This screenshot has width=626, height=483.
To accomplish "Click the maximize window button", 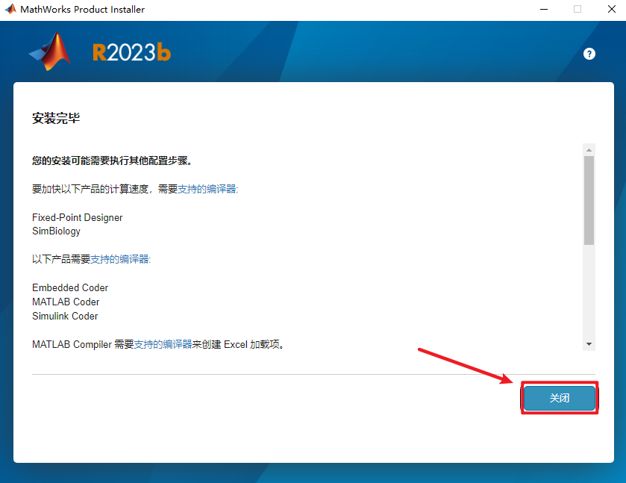I will point(577,10).
